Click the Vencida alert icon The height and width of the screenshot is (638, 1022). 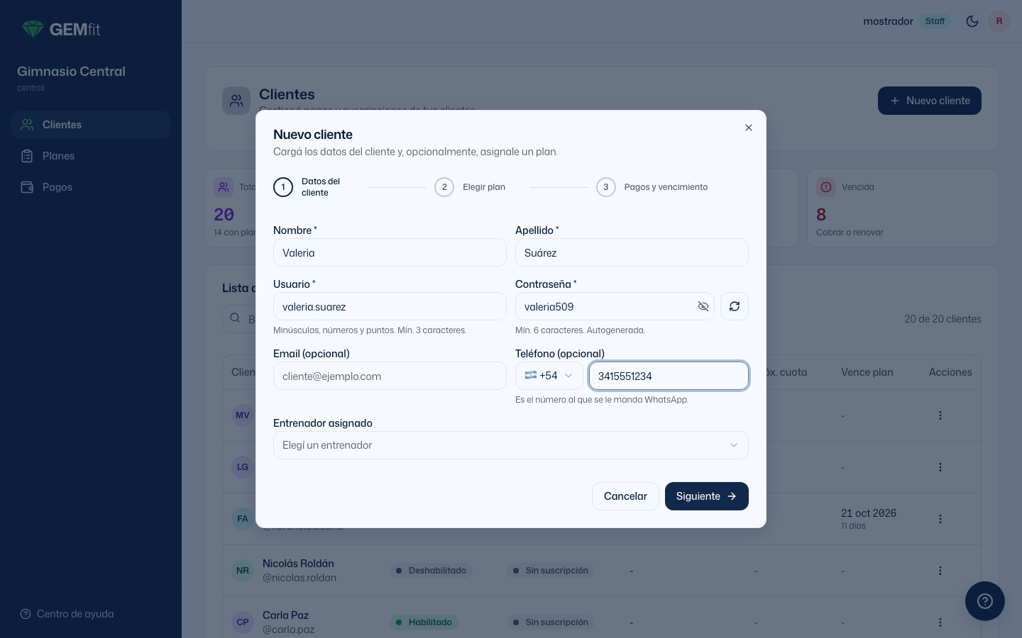point(826,187)
